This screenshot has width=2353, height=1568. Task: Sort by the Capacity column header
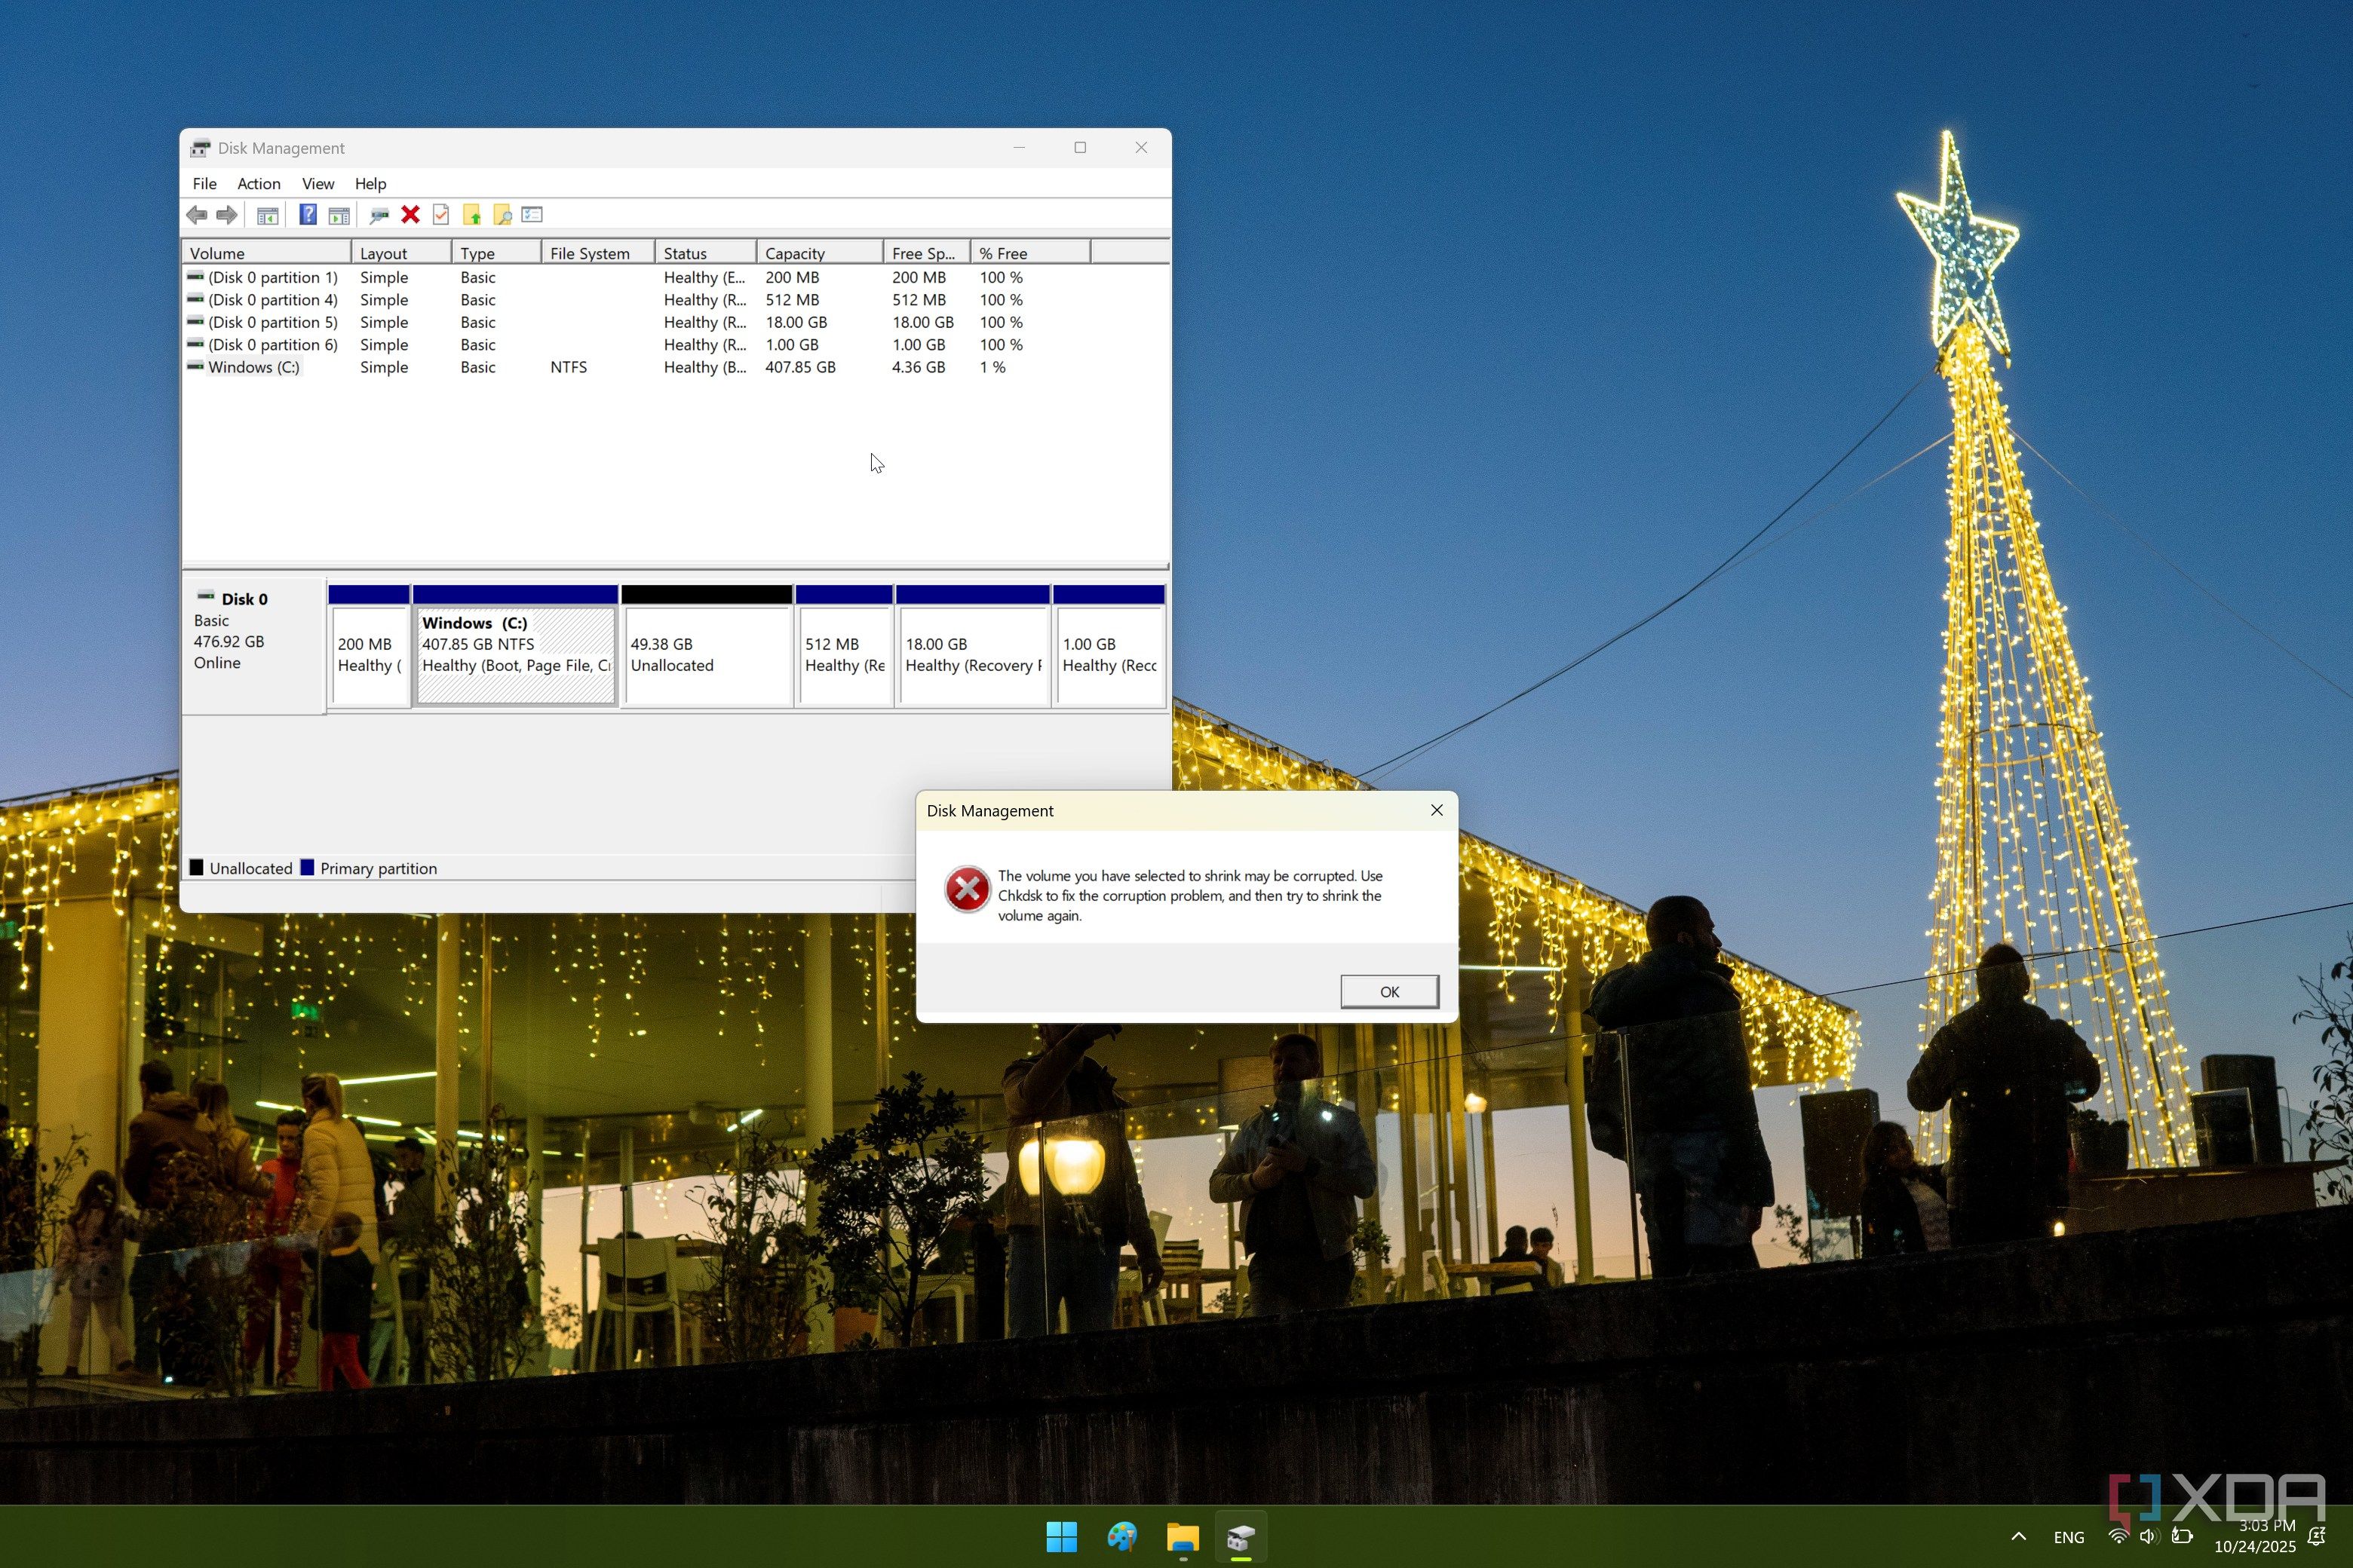coord(819,253)
